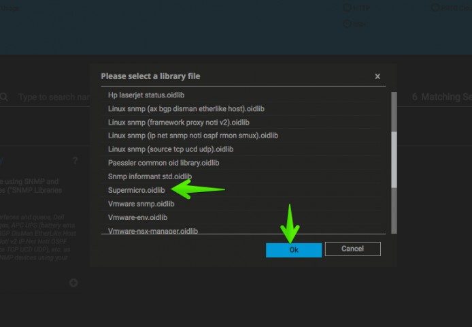
Task: Select the HTTP radio button
Action: coord(348,8)
